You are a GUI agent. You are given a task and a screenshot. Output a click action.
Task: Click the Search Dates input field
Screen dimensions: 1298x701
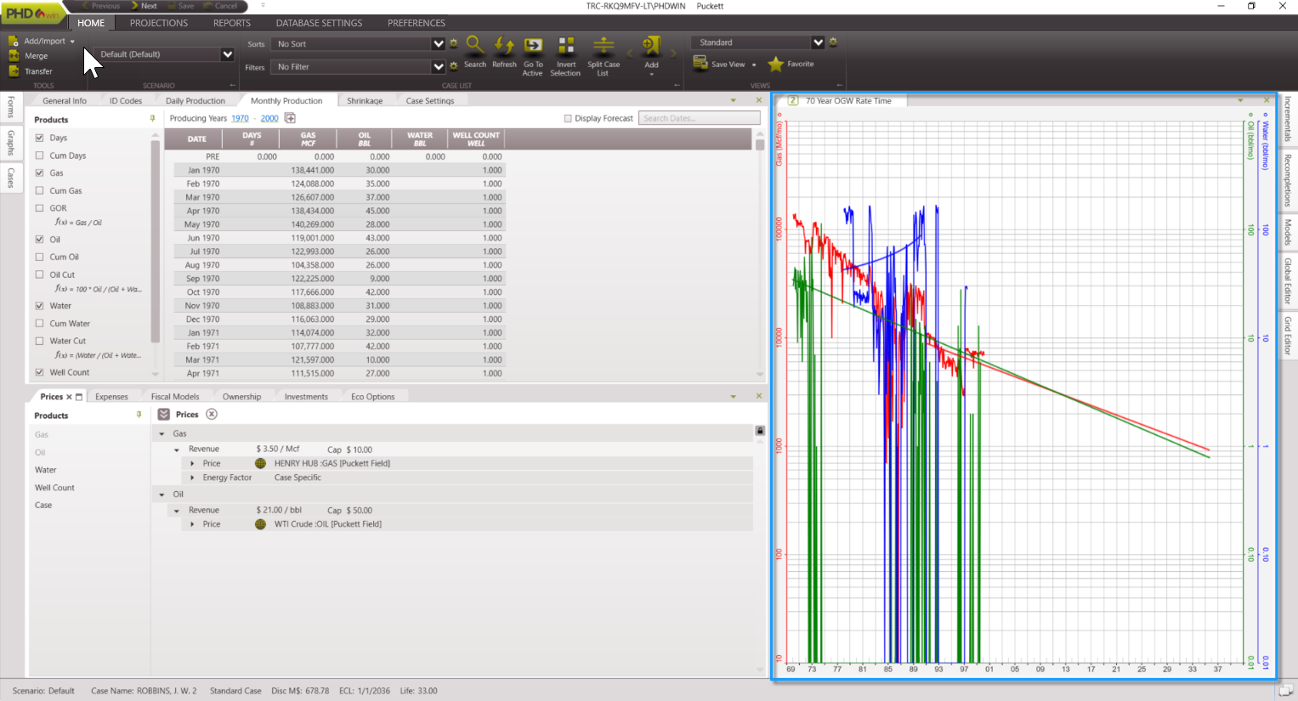699,118
